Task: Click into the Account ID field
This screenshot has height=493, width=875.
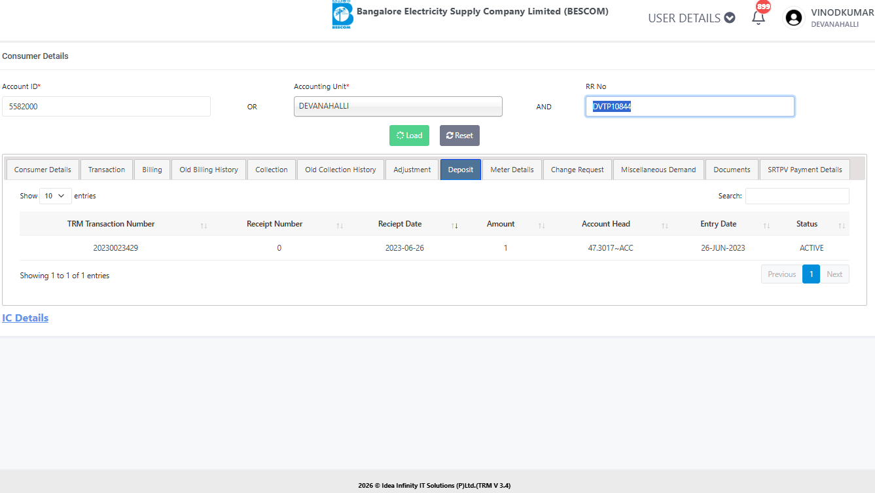Action: 106,107
